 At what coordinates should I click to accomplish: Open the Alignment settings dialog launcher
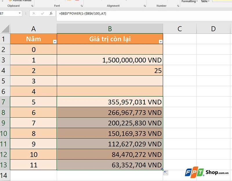pyautogui.click(x=145, y=5)
